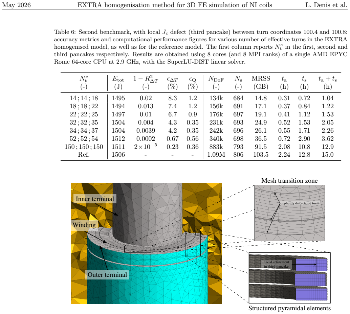The width and height of the screenshot is (350, 314).
Task: Click the DoF count '883k'
Action: coord(216,147)
